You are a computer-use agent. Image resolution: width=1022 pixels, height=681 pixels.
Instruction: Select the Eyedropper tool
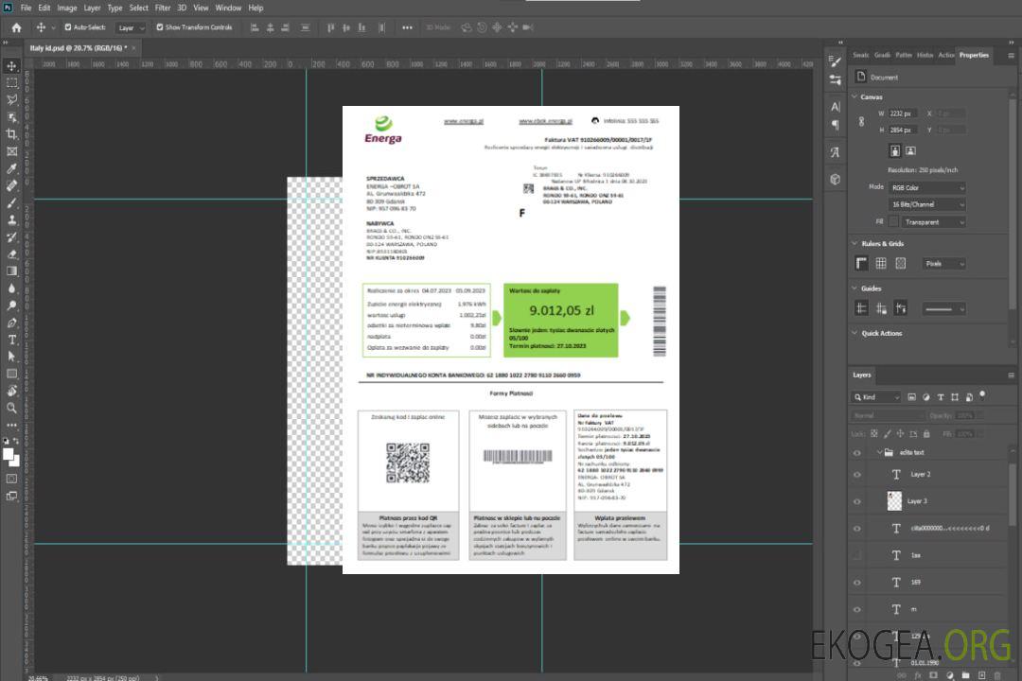(12, 168)
